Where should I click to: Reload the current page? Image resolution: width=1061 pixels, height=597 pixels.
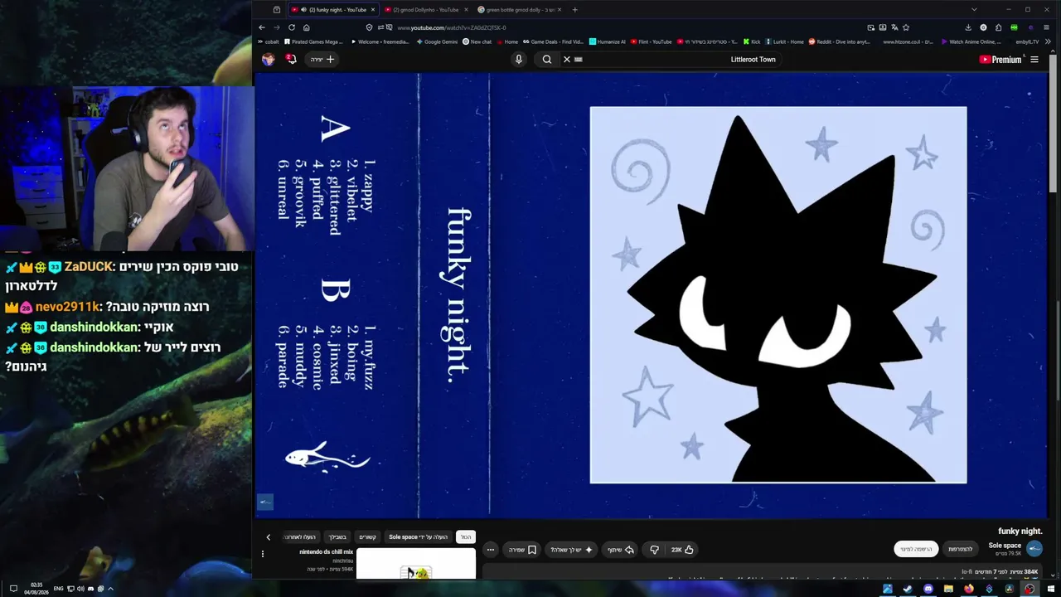(292, 27)
